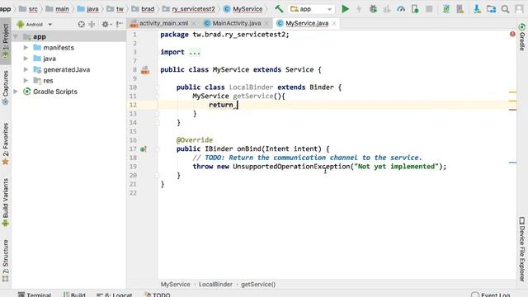The width and height of the screenshot is (528, 297).
Task: Open the Event Log
Action: pos(491,295)
